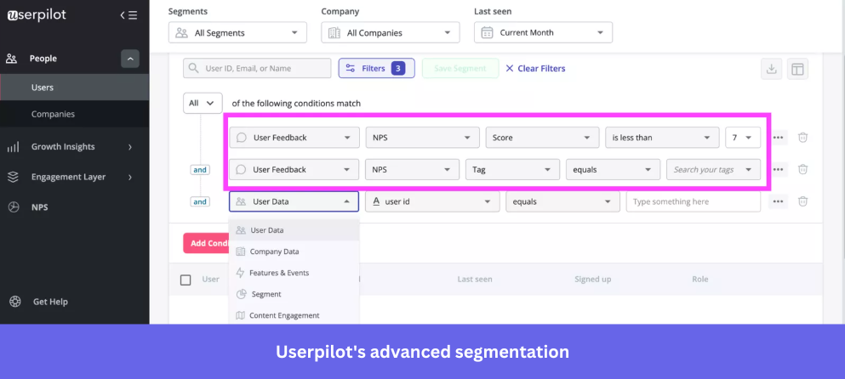Viewport: 845px width, 379px height.
Task: Open the table columns layout icon
Action: (x=797, y=69)
